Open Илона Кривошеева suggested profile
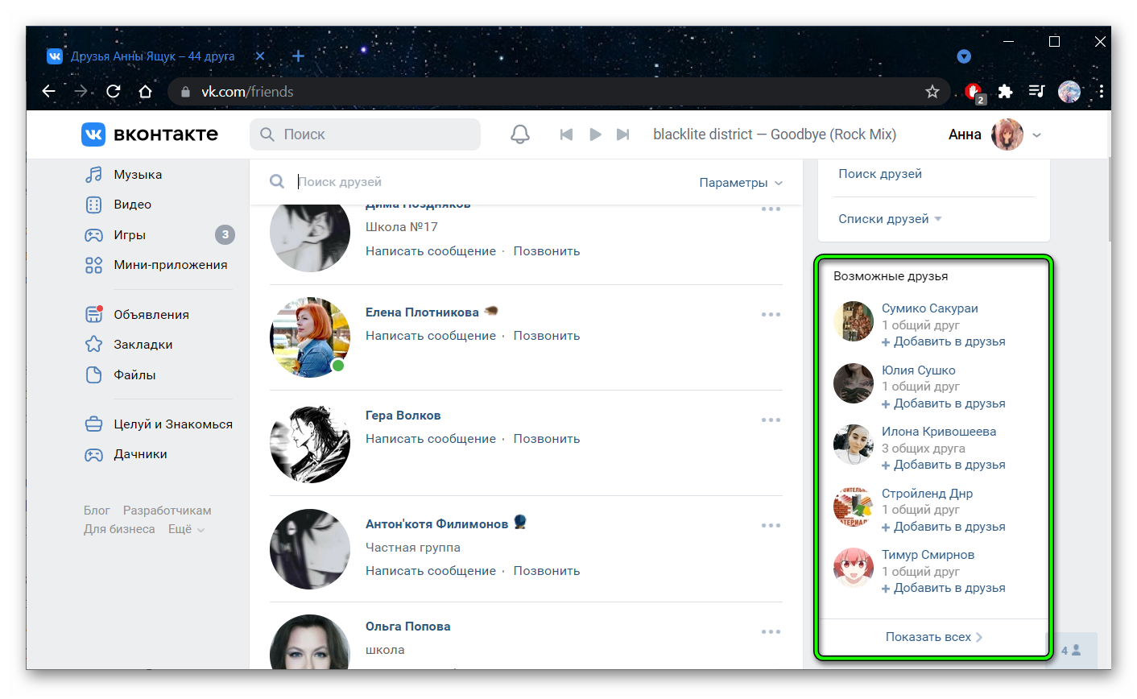 click(x=939, y=432)
